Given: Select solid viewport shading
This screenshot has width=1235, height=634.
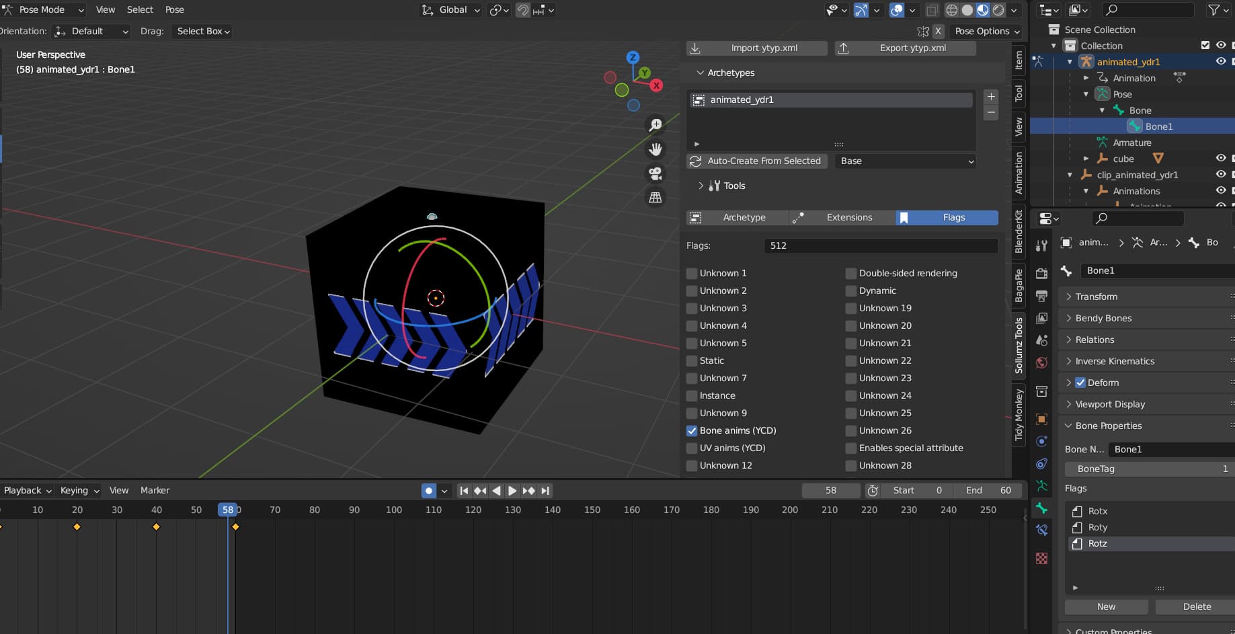Looking at the screenshot, I should (x=967, y=10).
